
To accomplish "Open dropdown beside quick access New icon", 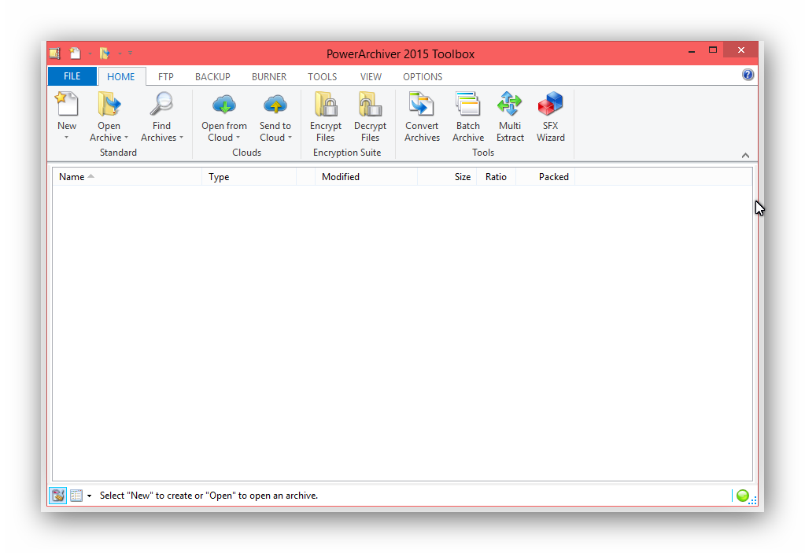I will click(x=90, y=53).
